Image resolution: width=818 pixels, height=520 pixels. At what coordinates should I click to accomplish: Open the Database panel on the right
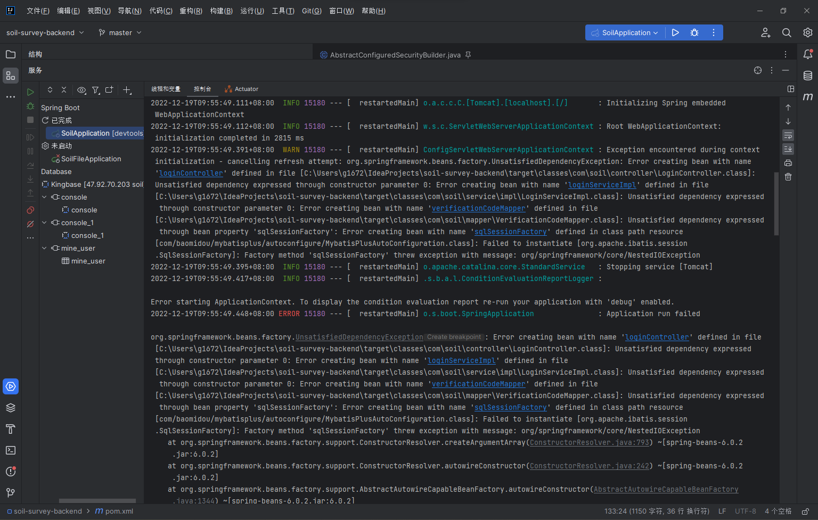(807, 75)
